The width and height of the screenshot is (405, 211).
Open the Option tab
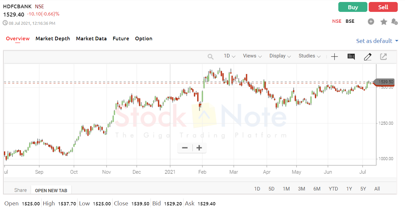(x=144, y=39)
